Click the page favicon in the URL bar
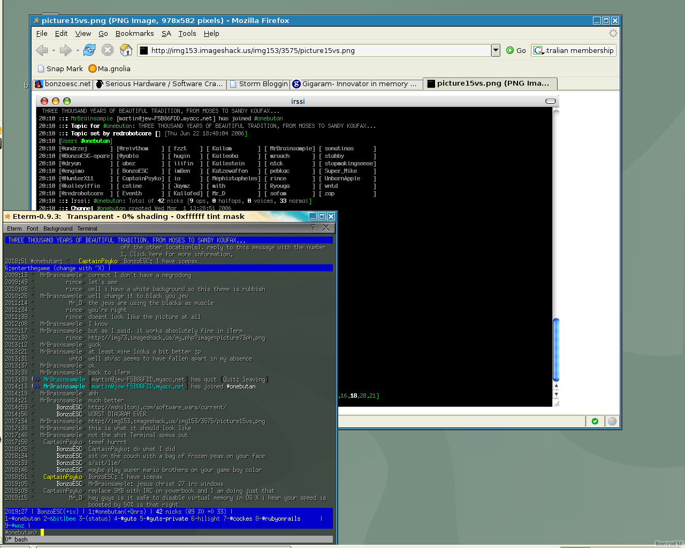 tap(143, 50)
